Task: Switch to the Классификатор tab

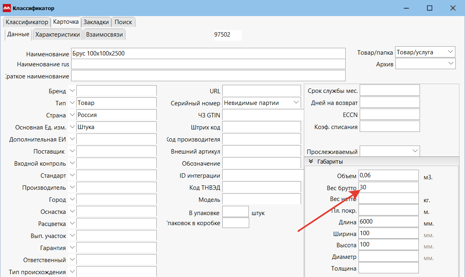Action: [x=27, y=22]
